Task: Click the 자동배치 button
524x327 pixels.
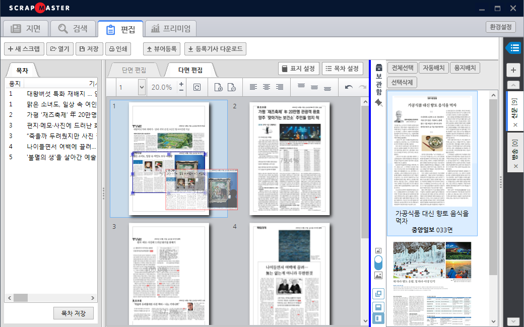Action: coord(433,68)
